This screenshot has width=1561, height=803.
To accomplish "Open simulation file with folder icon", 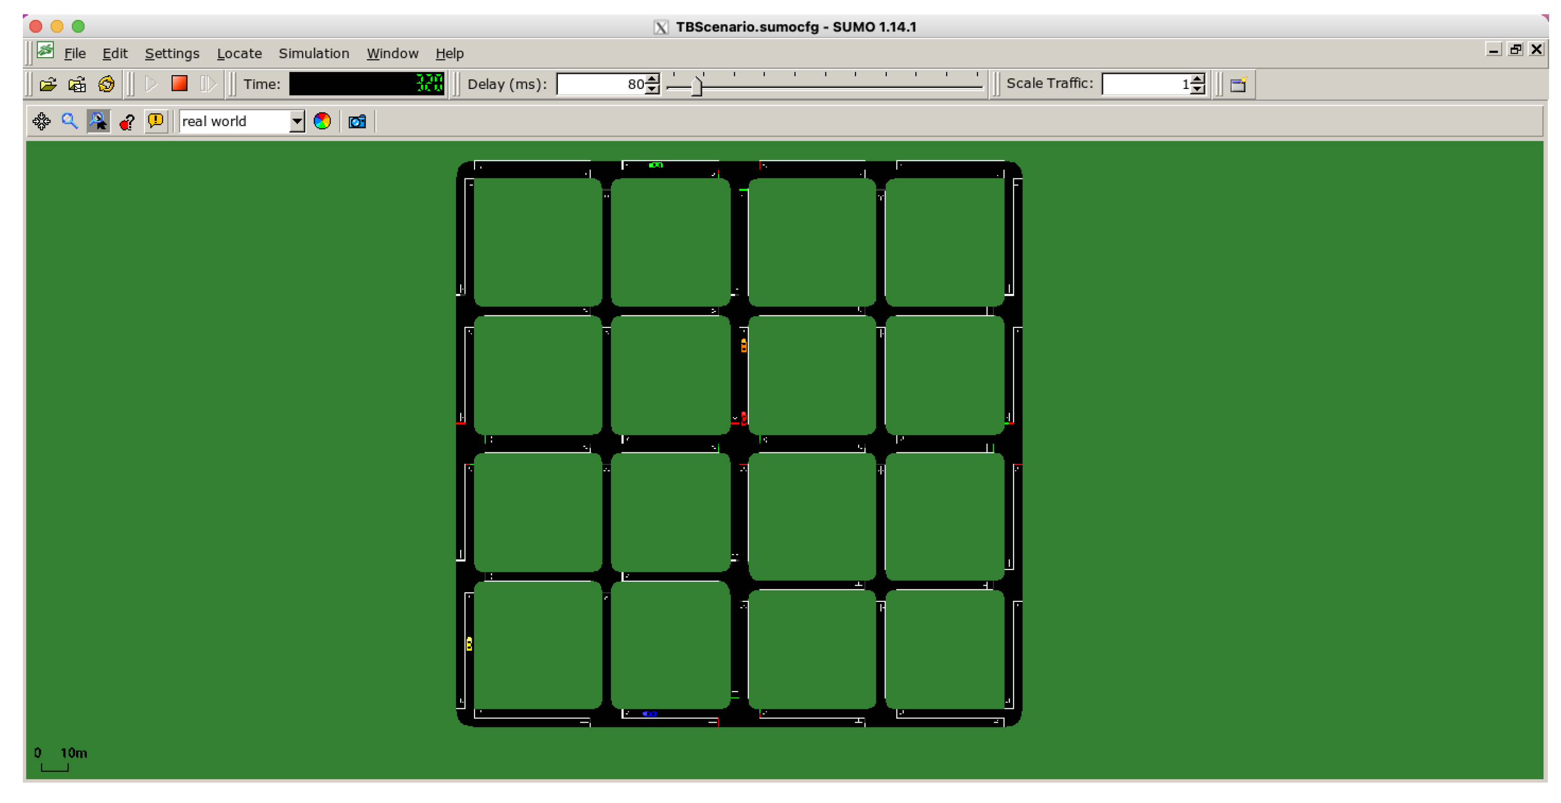I will (x=48, y=84).
